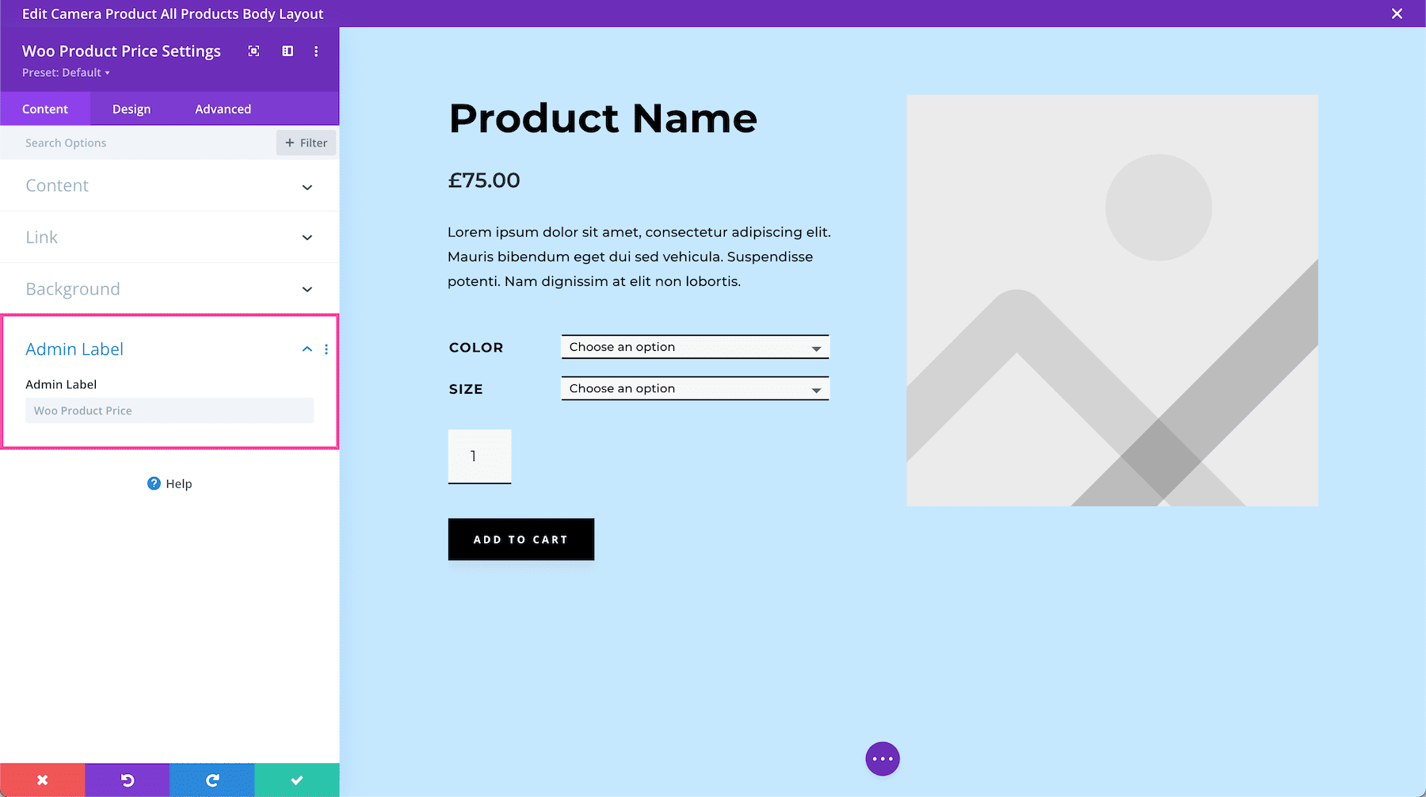This screenshot has width=1426, height=797.
Task: Switch to the Design tab
Action: click(x=131, y=109)
